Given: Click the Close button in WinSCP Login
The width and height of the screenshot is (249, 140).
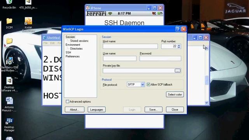Looking at the screenshot, I should 175,110.
